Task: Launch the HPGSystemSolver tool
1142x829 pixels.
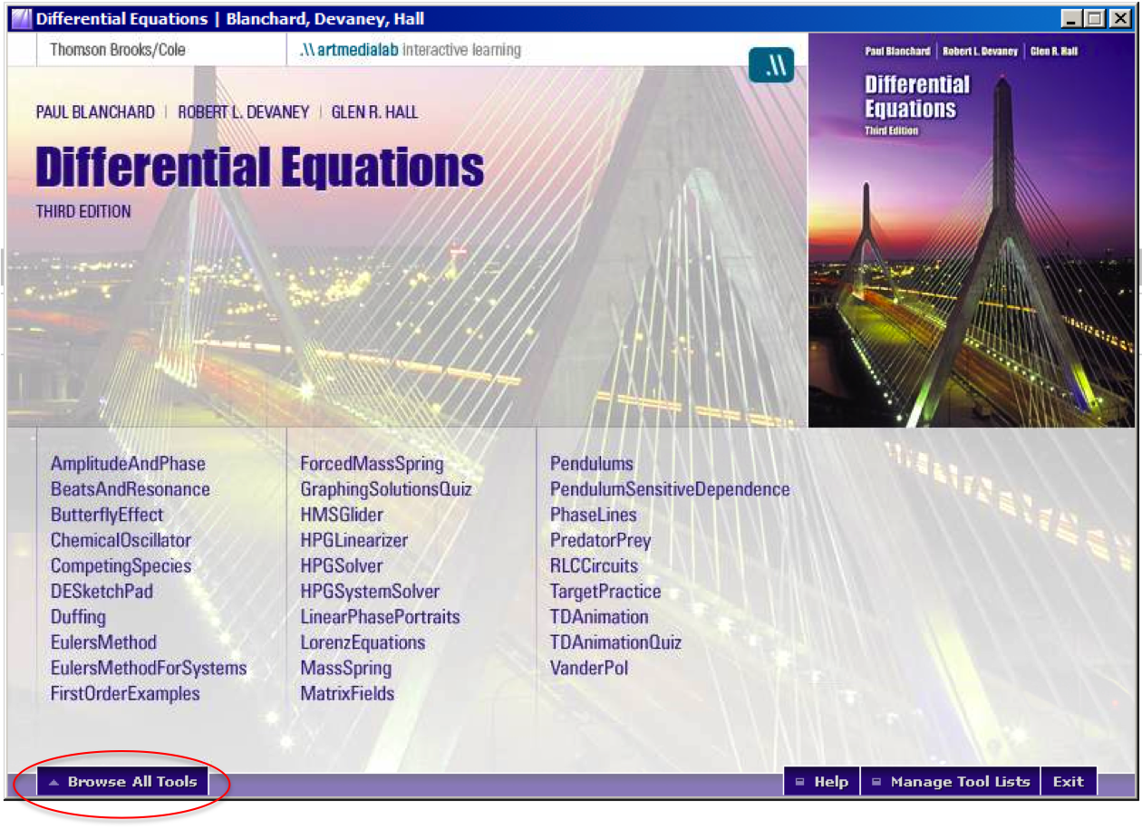Action: point(370,592)
